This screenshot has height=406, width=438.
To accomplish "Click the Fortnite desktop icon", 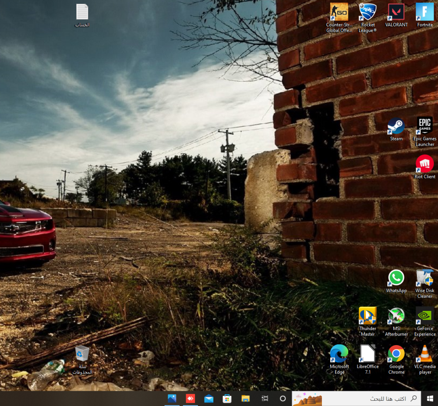I will (424, 12).
